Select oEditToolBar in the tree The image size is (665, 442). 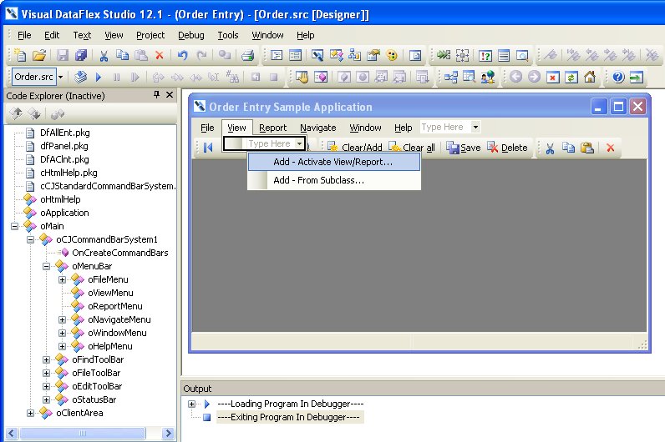click(x=97, y=386)
